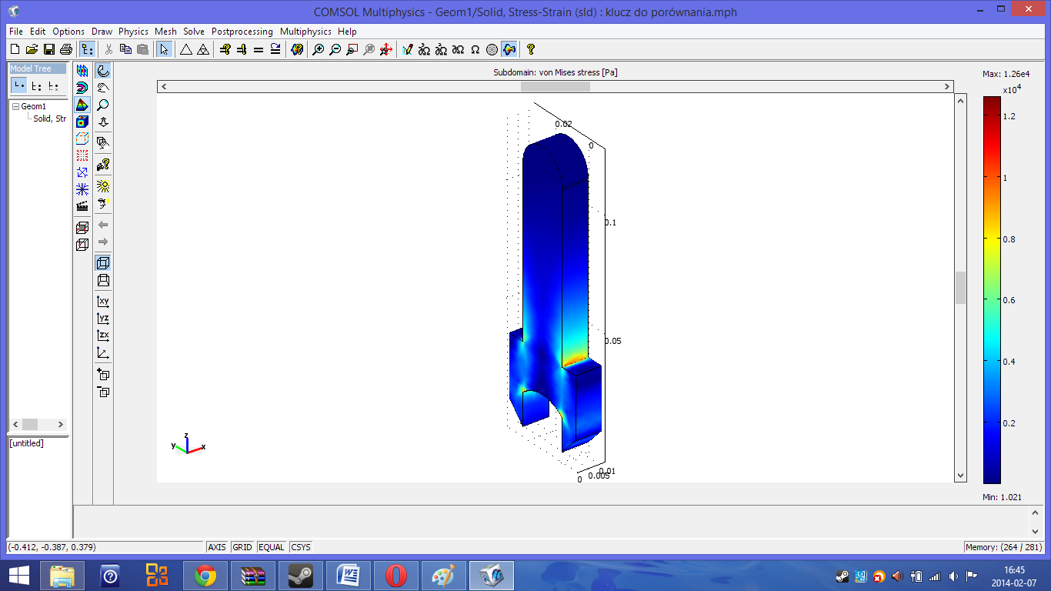Go to XY view

(x=103, y=301)
